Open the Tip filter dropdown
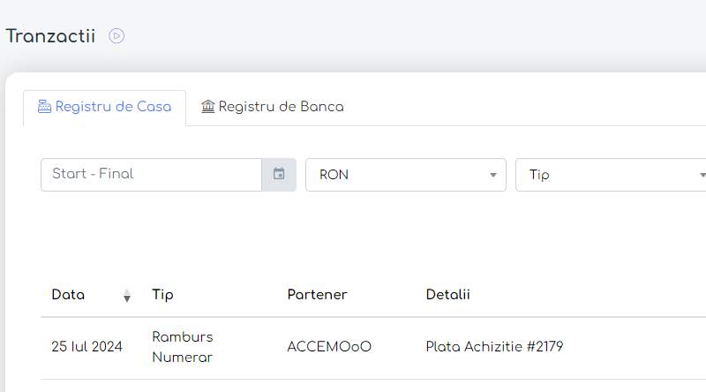 611,175
